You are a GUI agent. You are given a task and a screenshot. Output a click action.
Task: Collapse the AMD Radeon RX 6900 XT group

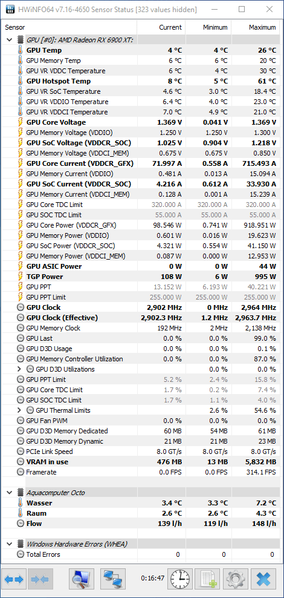pyautogui.click(x=10, y=40)
